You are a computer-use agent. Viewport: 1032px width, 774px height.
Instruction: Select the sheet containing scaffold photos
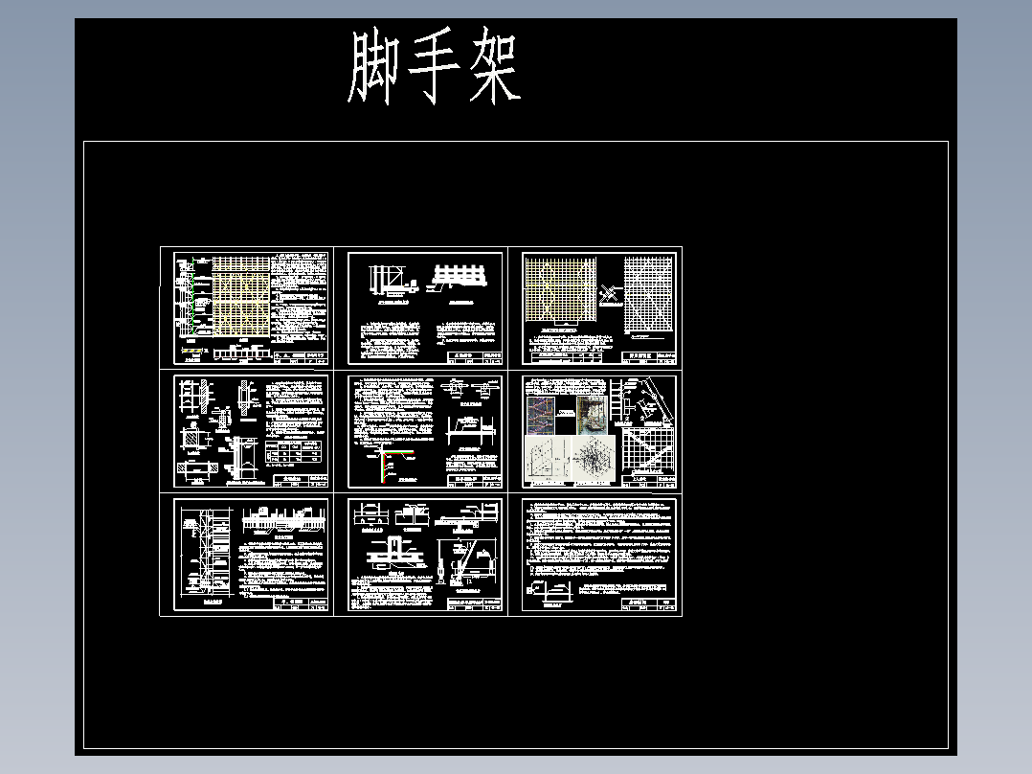(601, 429)
